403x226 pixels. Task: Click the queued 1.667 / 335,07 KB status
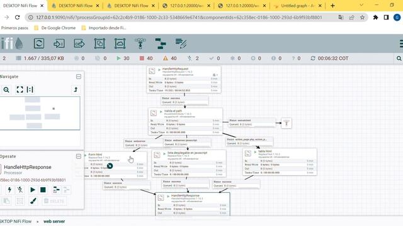click(x=40, y=58)
